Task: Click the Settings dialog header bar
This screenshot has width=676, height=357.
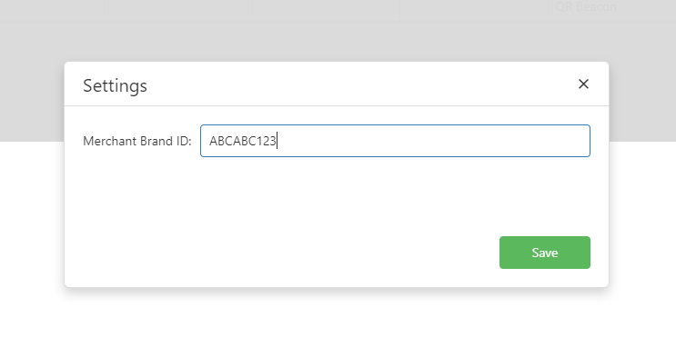Action: click(x=337, y=84)
